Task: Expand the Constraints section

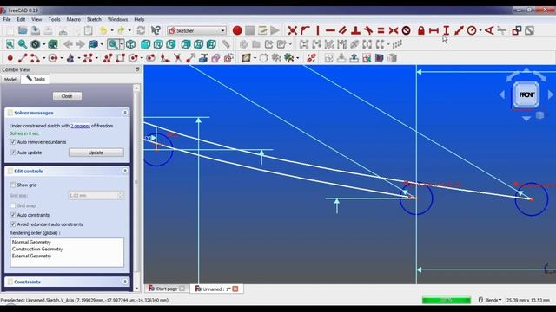Action: tap(125, 282)
